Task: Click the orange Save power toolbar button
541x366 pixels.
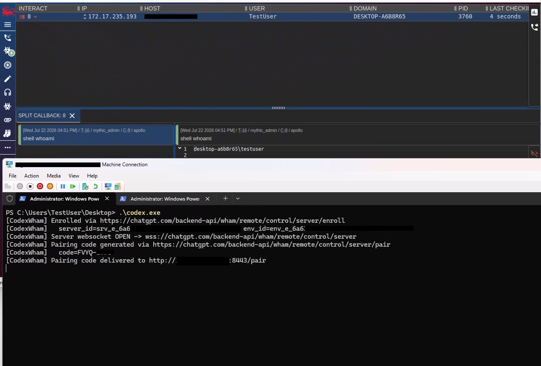Action: point(50,186)
